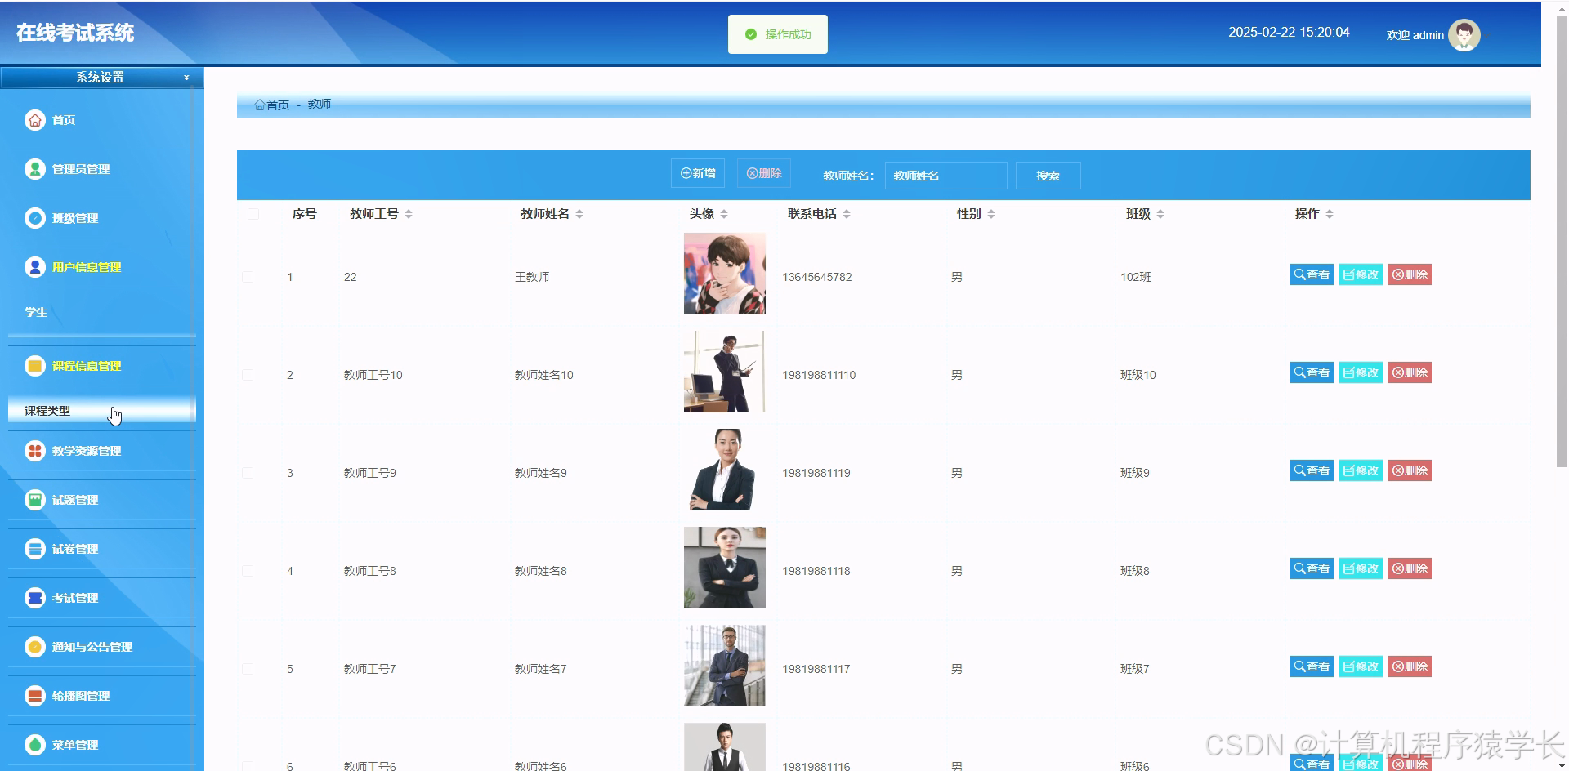1569x771 pixels.
Task: Tick the checkbox for row 教师工号7
Action: click(x=248, y=669)
